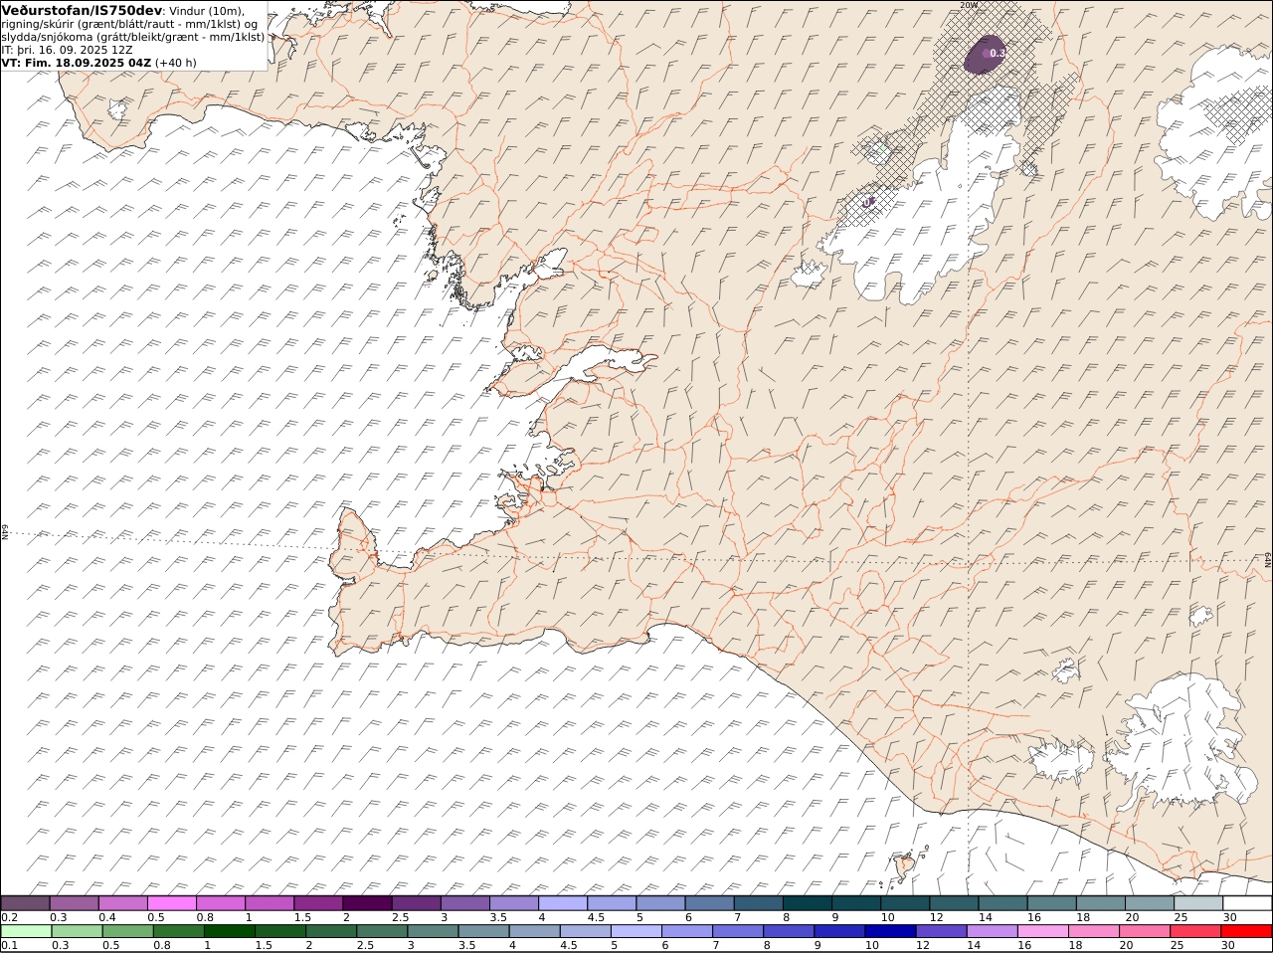The width and height of the screenshot is (1273, 953).
Task: Click the 0.3 value label on the purple precipitation blob
Action: (998, 53)
